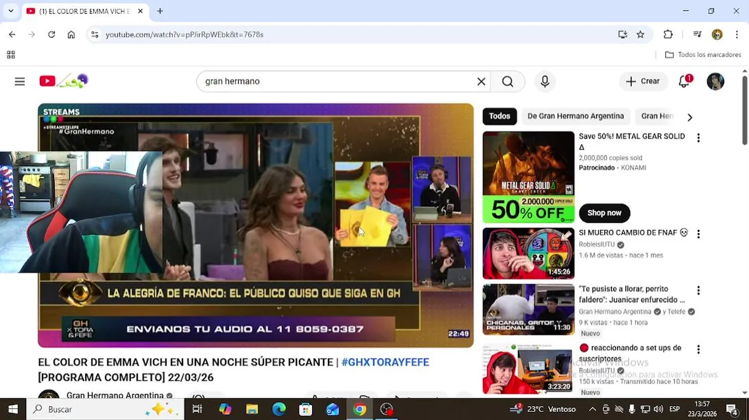Click the YouTube URL in the address bar

pyautogui.click(x=184, y=34)
